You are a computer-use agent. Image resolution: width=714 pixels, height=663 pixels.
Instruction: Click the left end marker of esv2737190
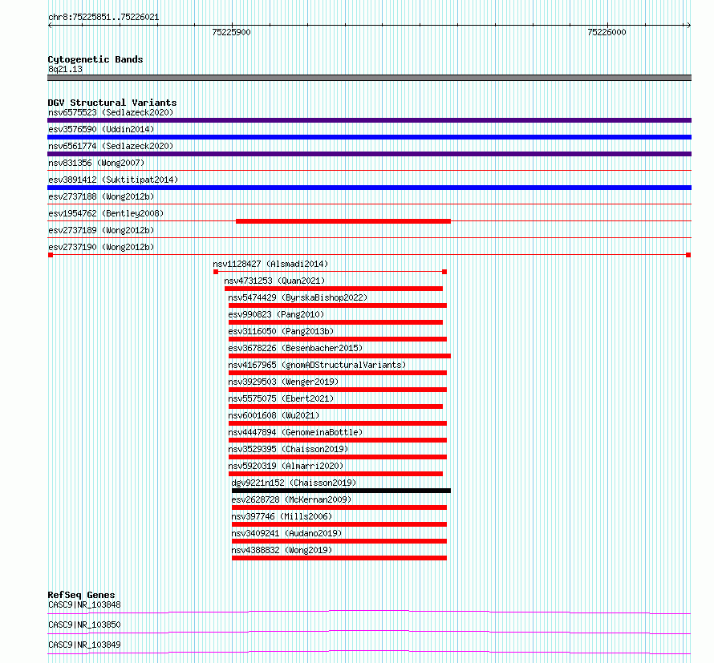pos(51,255)
